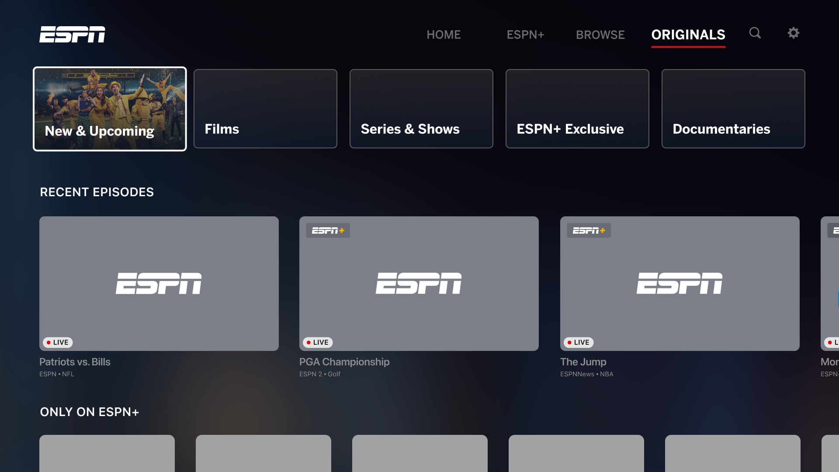
Task: Click LIVE badge on Patriots vs. Bills
Action: (58, 342)
